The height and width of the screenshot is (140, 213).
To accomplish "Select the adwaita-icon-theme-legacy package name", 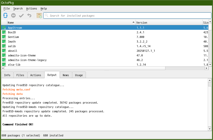I will pyautogui.click(x=27, y=60).
